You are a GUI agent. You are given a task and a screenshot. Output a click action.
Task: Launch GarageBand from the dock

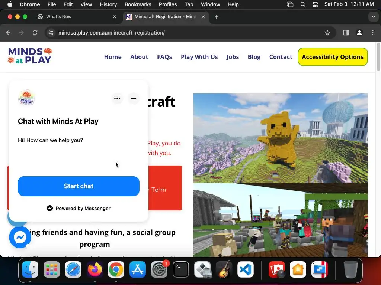point(224,269)
